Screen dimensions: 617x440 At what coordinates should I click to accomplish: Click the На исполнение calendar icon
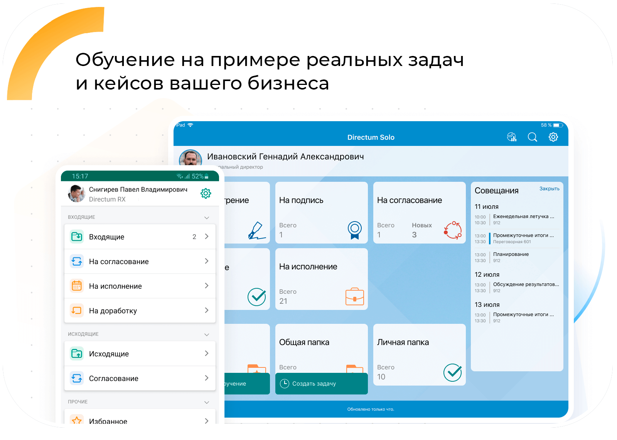[x=77, y=286]
